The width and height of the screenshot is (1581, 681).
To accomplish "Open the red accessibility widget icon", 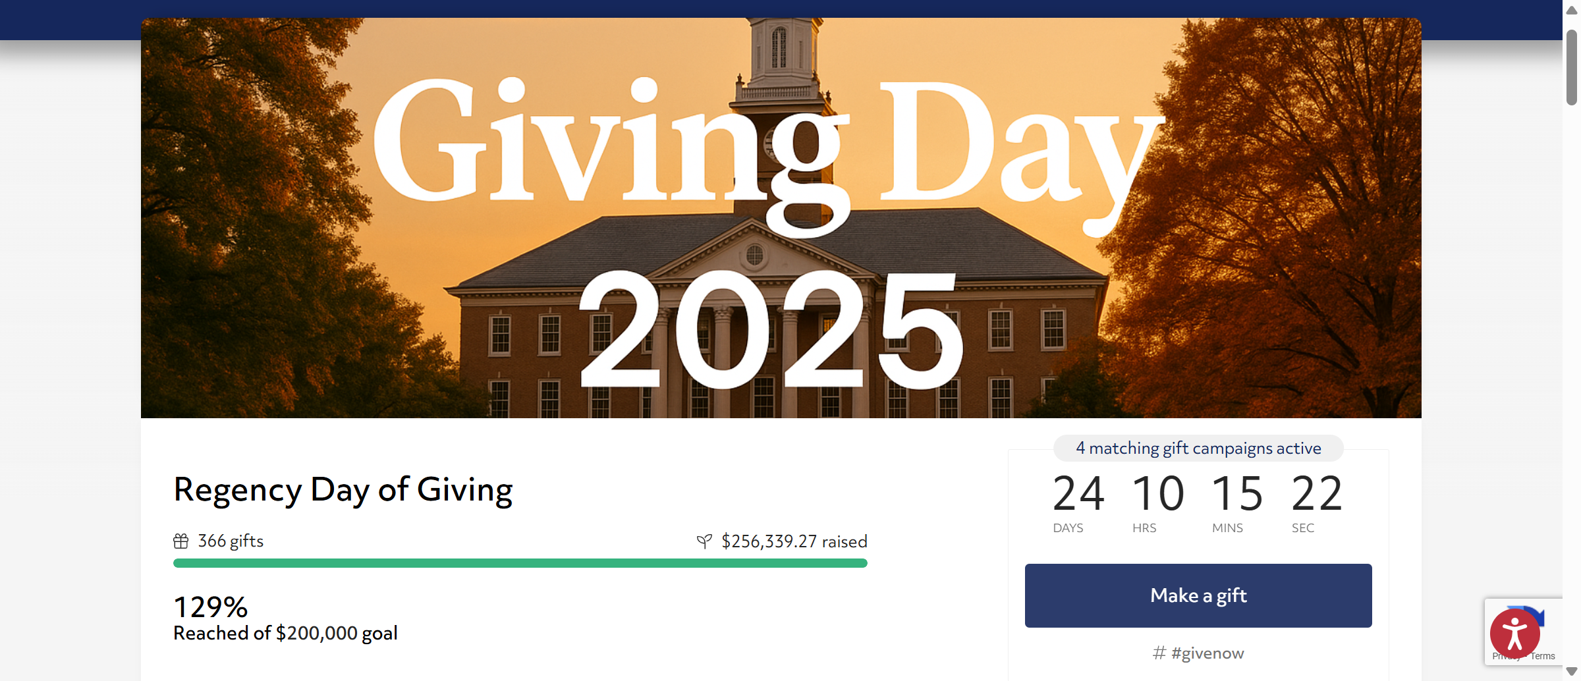I will (1514, 634).
